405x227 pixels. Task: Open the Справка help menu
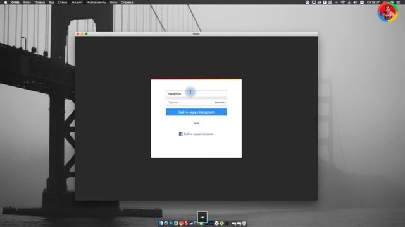[x=127, y=3]
